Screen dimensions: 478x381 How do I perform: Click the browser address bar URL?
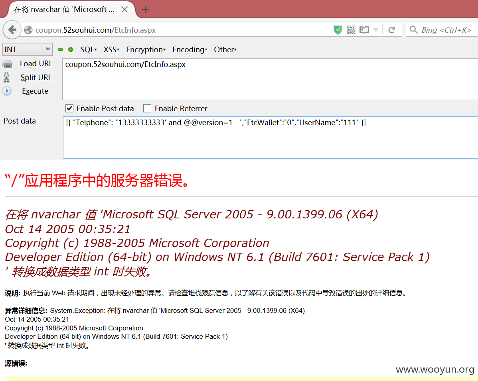[95, 30]
